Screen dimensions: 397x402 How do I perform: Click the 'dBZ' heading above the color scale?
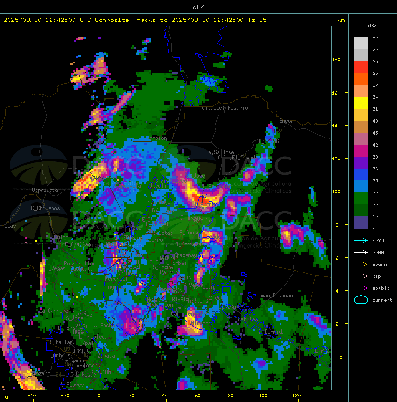coord(372,26)
